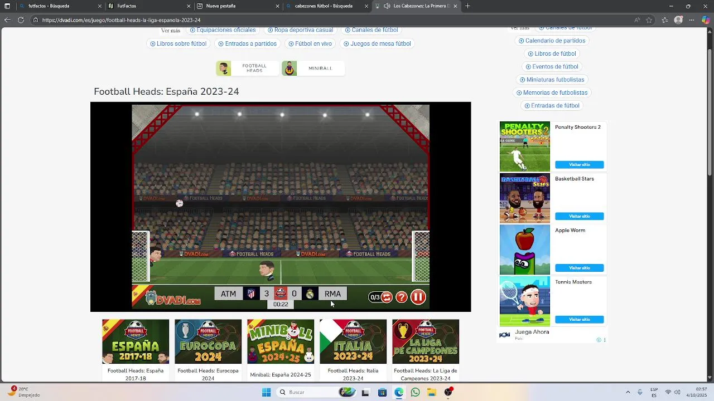Visit site for Penalty Shooters 2
The image size is (714, 401).
[x=579, y=165]
